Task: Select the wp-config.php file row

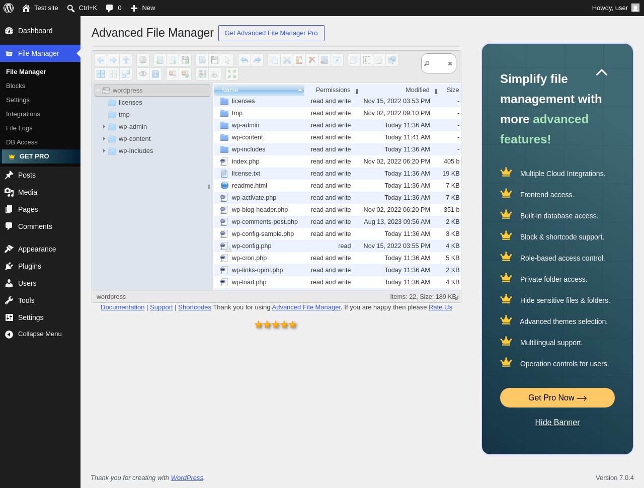Action: point(338,246)
